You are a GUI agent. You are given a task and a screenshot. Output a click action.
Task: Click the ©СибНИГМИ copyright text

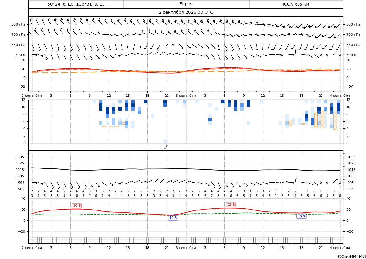click(x=352, y=256)
